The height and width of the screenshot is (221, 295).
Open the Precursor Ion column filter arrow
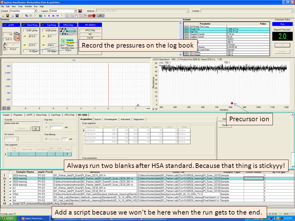(116, 127)
